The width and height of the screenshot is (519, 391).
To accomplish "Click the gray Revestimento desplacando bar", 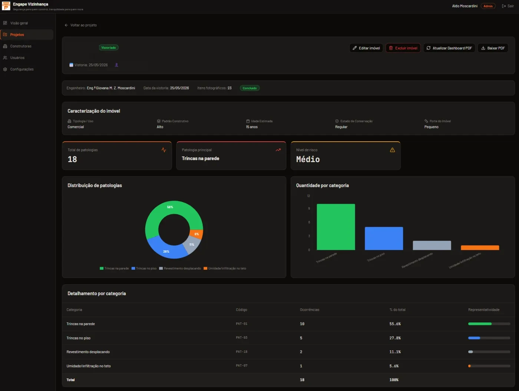I will point(432,245).
